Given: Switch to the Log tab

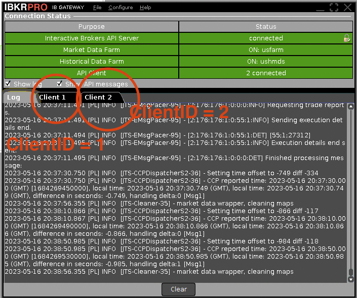Looking at the screenshot, I should coord(14,97).
